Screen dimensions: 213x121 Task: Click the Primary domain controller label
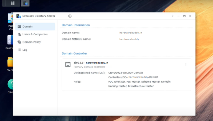click(89, 67)
